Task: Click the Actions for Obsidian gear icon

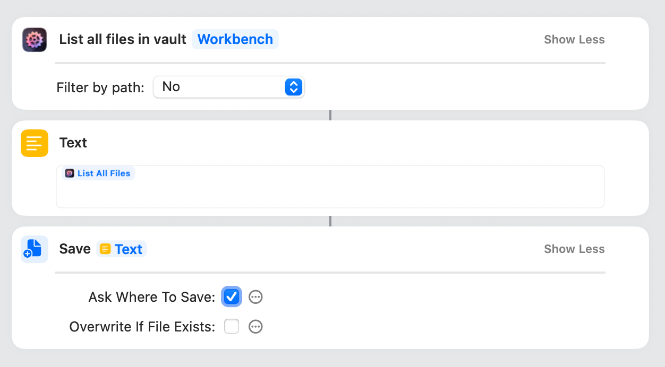Action: click(x=35, y=40)
